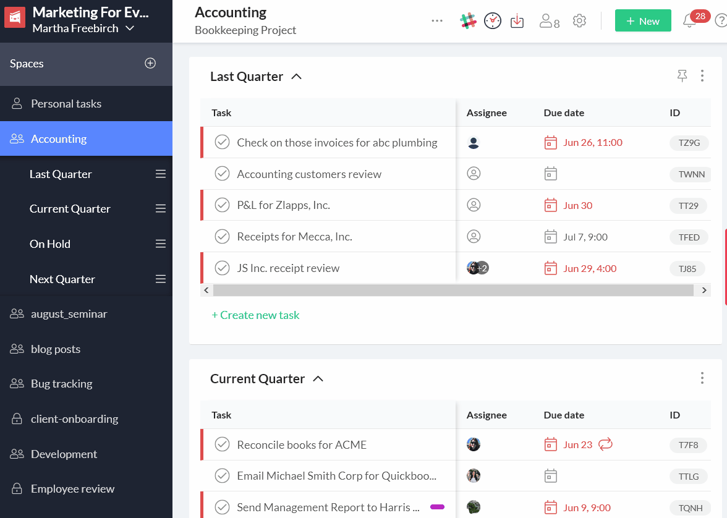727x518 pixels.
Task: Pin the Last Quarter list
Action: tap(682, 76)
